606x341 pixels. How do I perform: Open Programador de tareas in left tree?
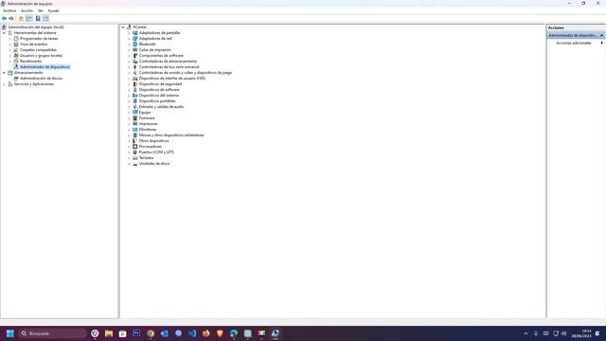pos(39,39)
